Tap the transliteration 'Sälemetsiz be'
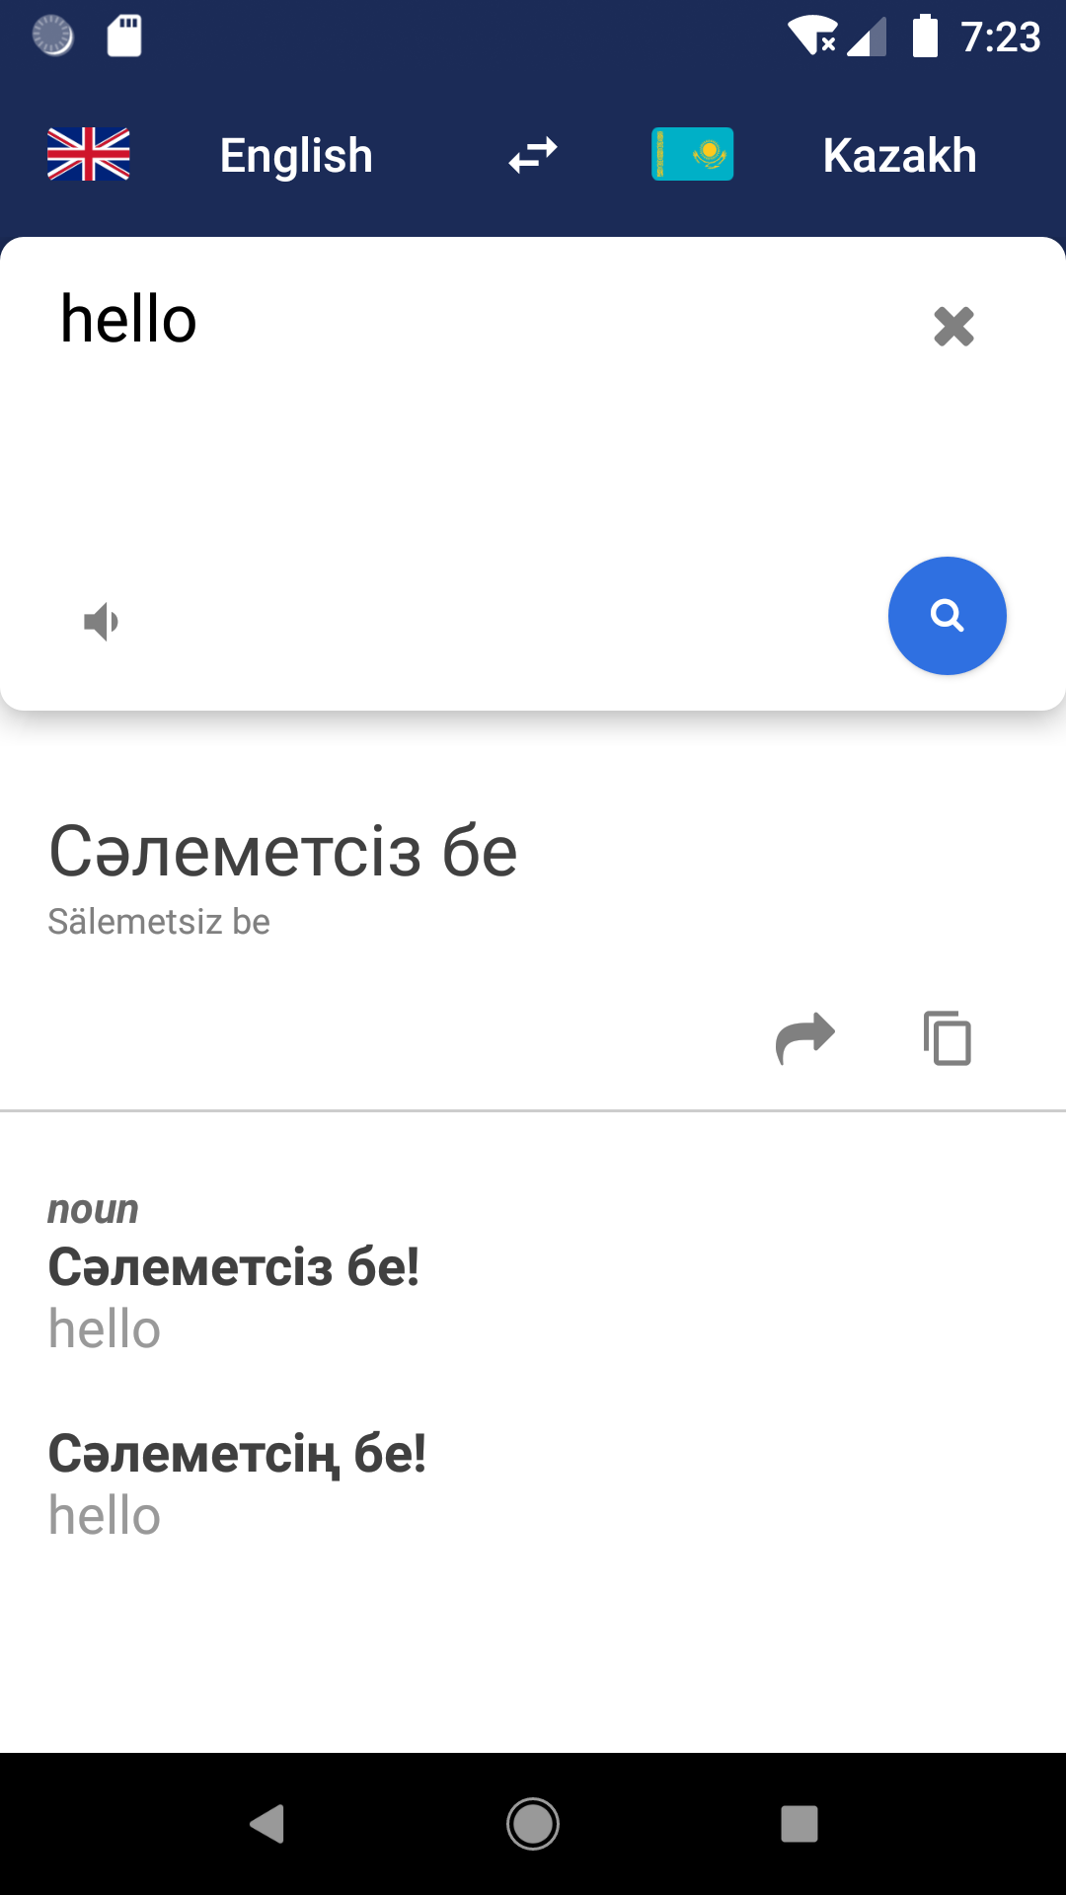Image resolution: width=1066 pixels, height=1895 pixels. [x=159, y=922]
